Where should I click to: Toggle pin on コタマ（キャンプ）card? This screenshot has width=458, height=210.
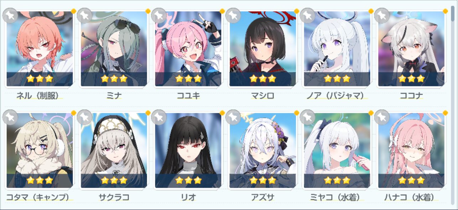(x=10, y=117)
